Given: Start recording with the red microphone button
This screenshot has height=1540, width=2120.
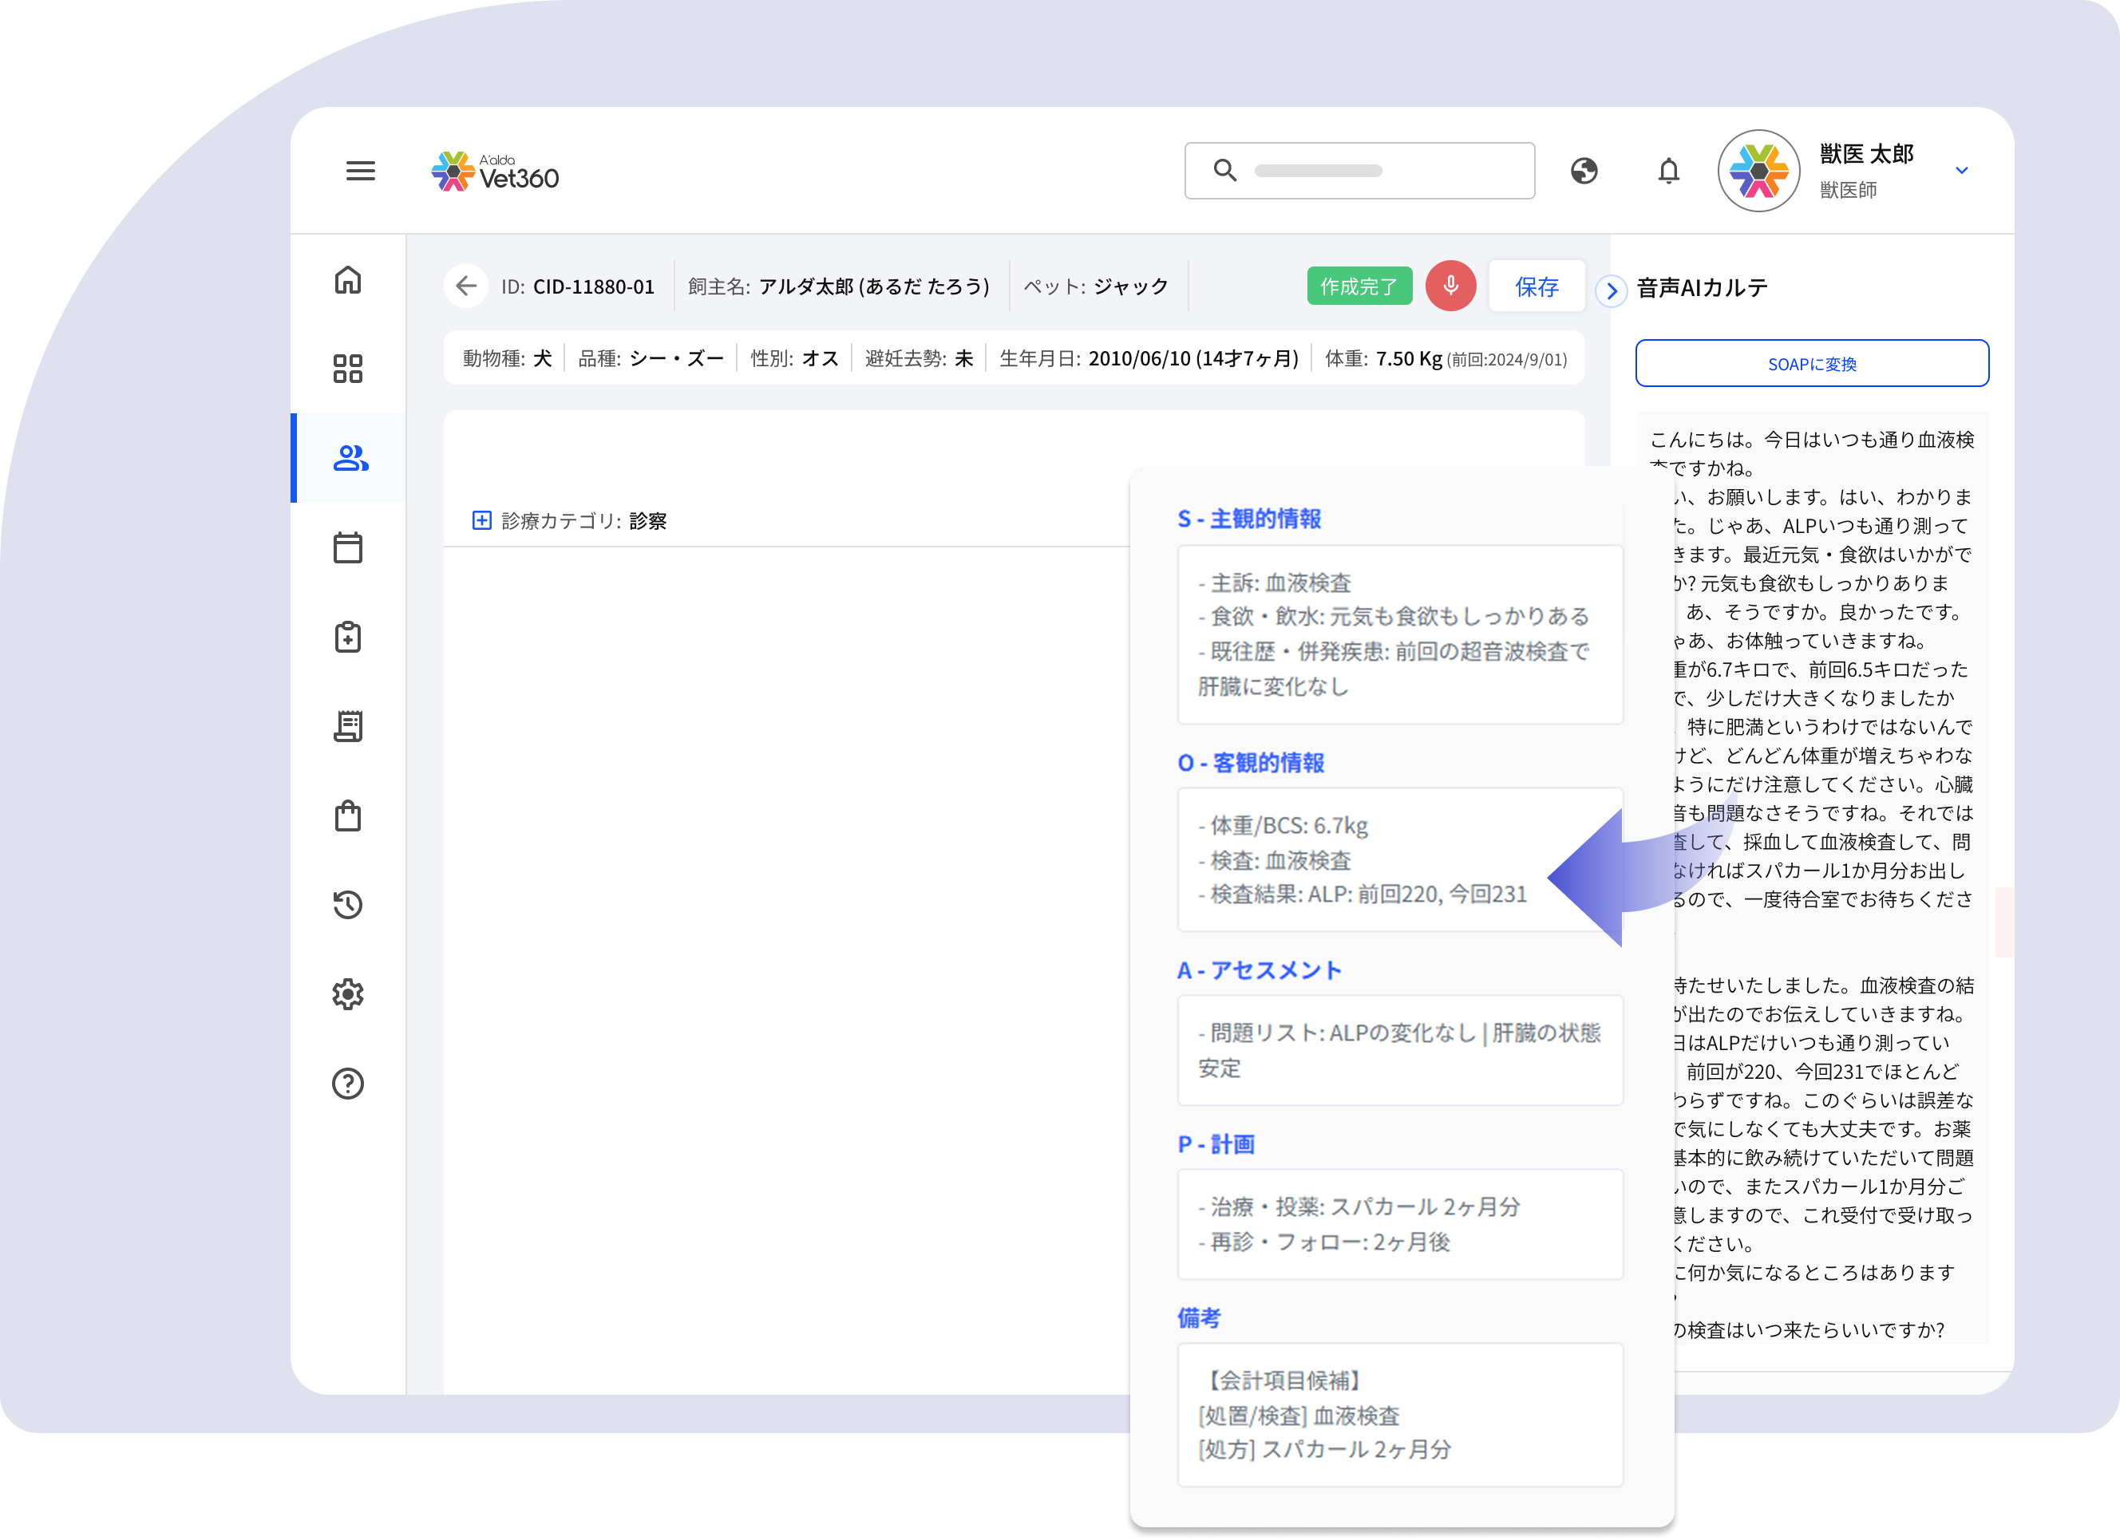Looking at the screenshot, I should [1451, 286].
